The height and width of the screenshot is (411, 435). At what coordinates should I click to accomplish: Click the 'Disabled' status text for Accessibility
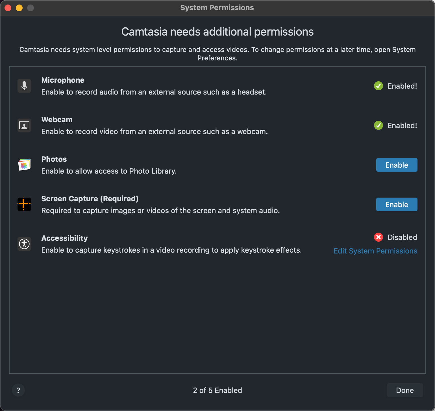click(402, 237)
